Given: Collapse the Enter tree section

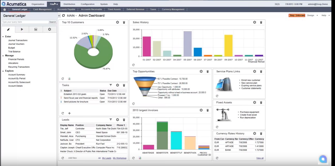Looking at the screenshot, I should [x=3, y=37].
